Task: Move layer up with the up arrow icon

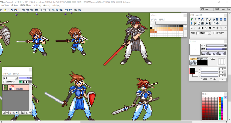Action: pos(17,113)
